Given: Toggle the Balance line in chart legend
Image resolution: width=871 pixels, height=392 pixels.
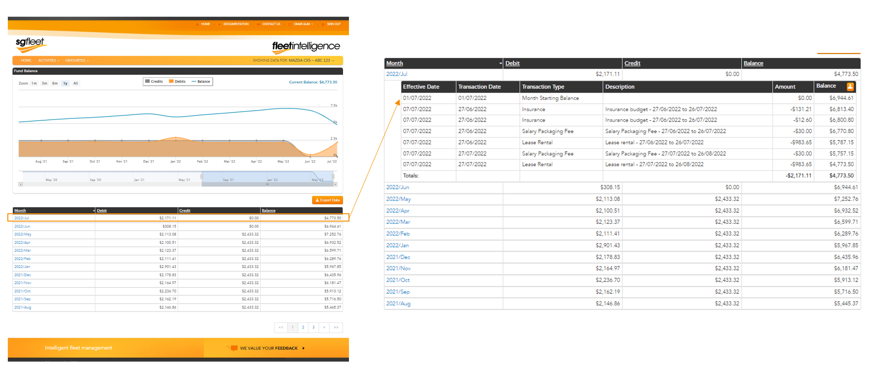Looking at the screenshot, I should [x=201, y=82].
